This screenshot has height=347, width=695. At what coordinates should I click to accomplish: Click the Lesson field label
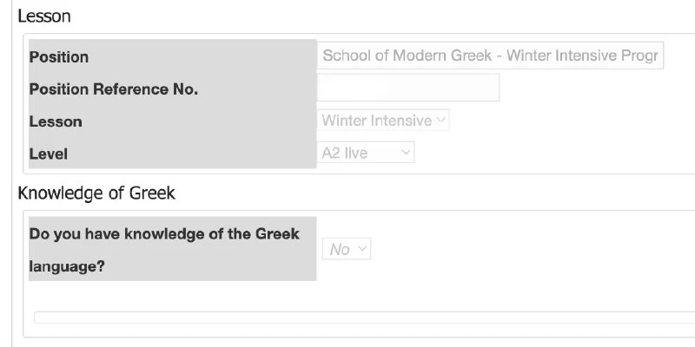click(56, 121)
